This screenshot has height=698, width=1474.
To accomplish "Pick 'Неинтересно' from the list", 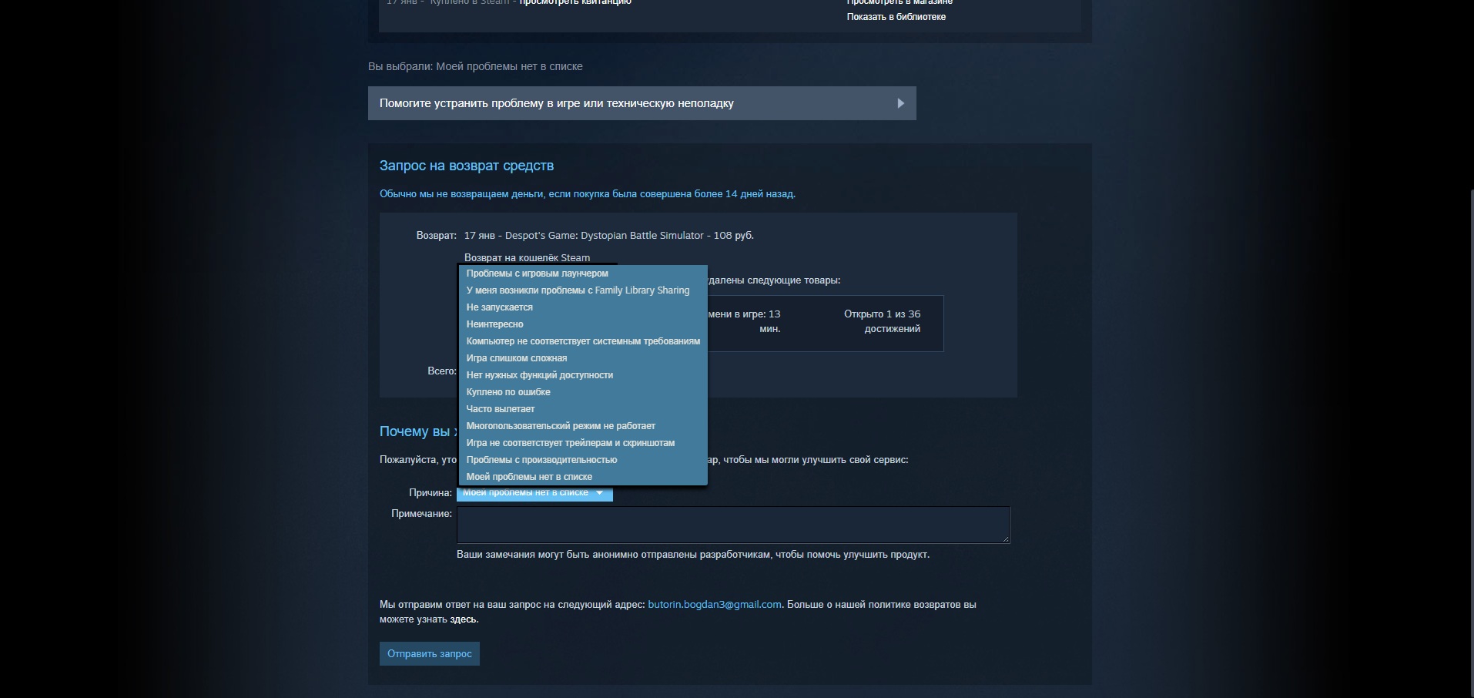I will [583, 324].
